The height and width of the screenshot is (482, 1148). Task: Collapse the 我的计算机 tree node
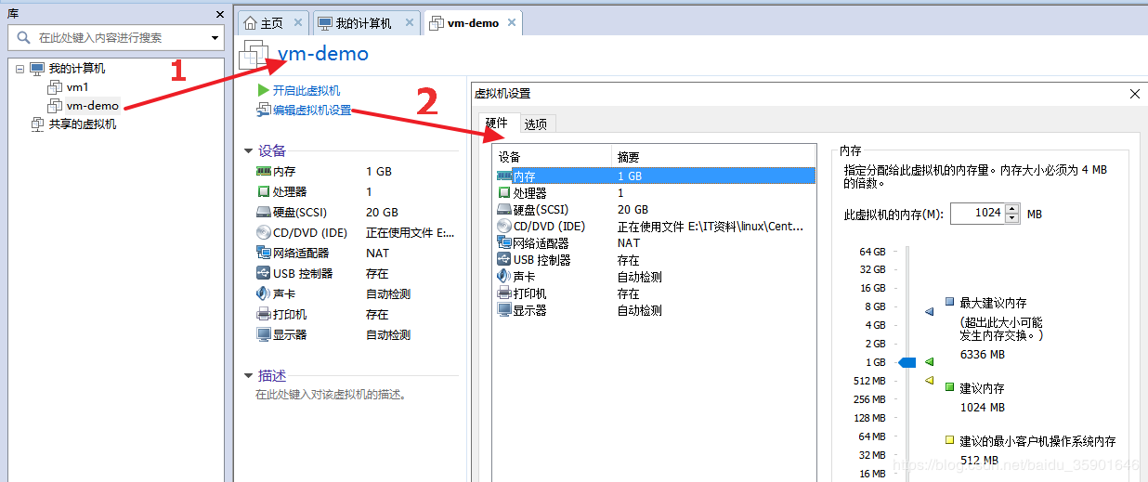[20, 69]
